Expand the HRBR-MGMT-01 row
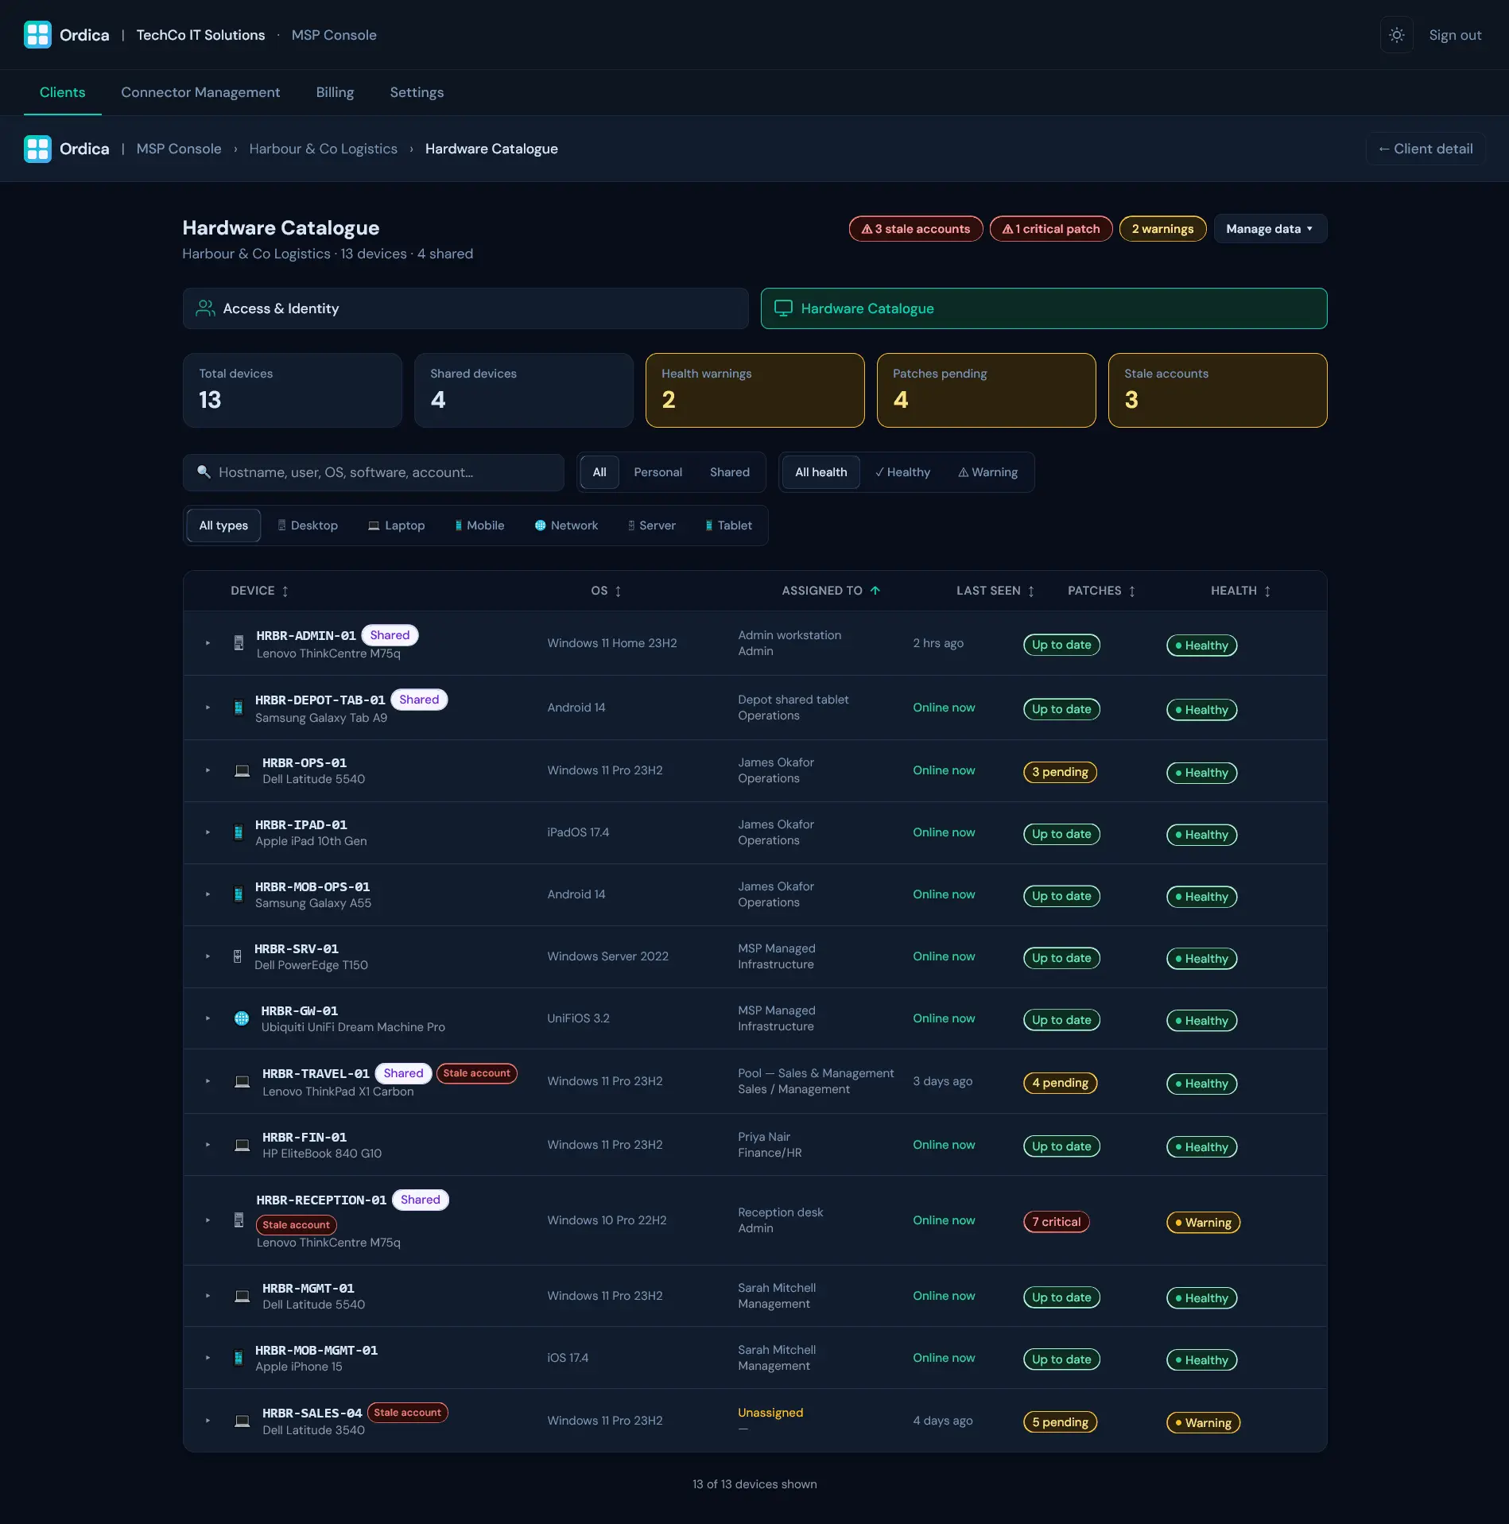This screenshot has width=1509, height=1524. click(208, 1296)
